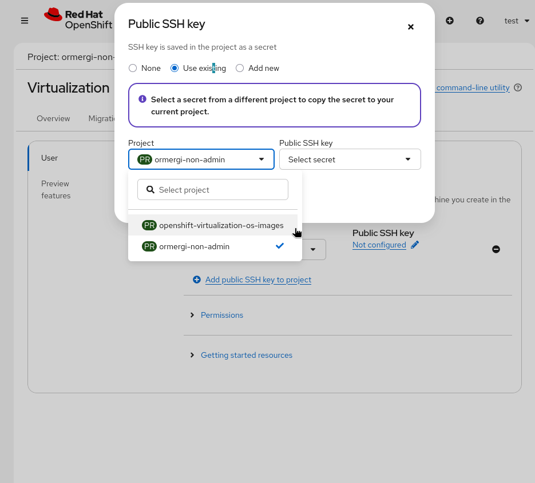This screenshot has width=535, height=483.
Task: Select the Add new radio option
Action: pyautogui.click(x=240, y=68)
